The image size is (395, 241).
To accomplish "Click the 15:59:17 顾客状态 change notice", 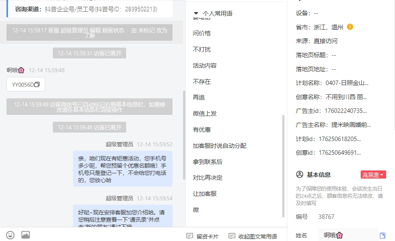I will click(89, 33).
